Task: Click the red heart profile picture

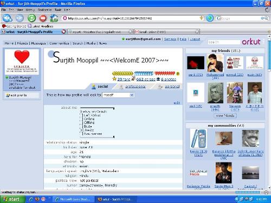Action: pyautogui.click(x=22, y=62)
